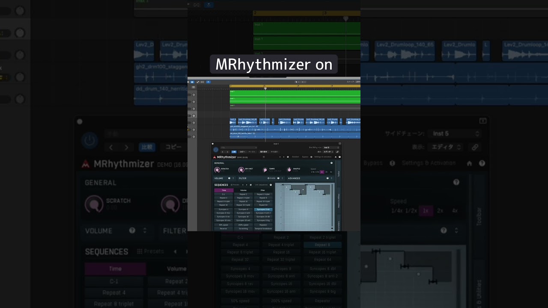Select the Syncopes 8 dbl preset
This screenshot has width=548, height=308.
click(263, 209)
